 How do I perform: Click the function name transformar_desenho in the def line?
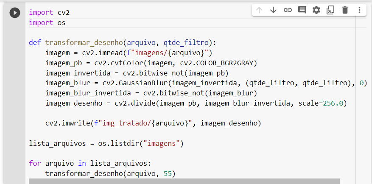tap(84, 43)
